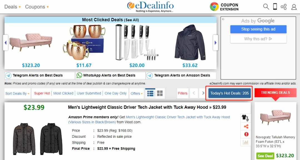The height and width of the screenshot is (160, 300).
Task: Open the Offers dropdown
Action: (x=137, y=93)
